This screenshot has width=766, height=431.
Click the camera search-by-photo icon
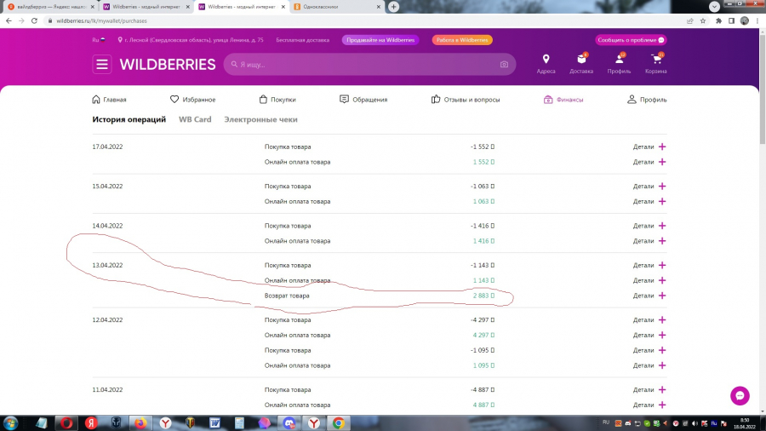coord(504,65)
